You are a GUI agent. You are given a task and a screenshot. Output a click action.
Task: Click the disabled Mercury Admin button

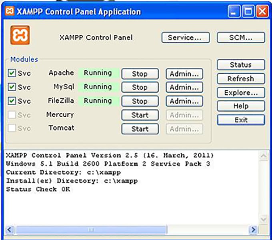[x=184, y=115]
